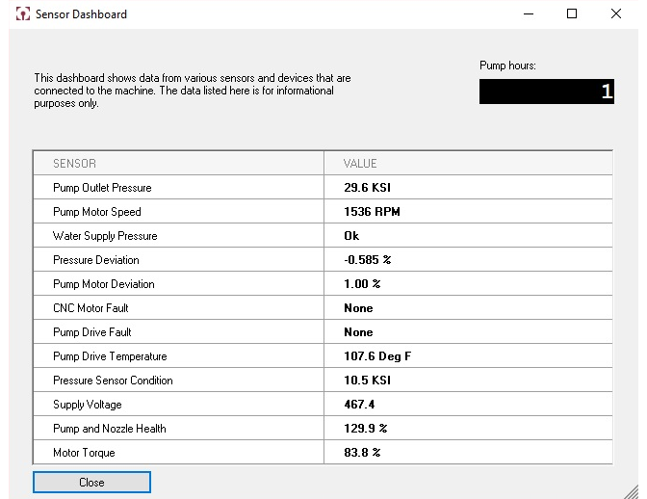The image size is (647, 499).
Task: Select the Pump Outlet Pressure row
Action: click(x=102, y=188)
